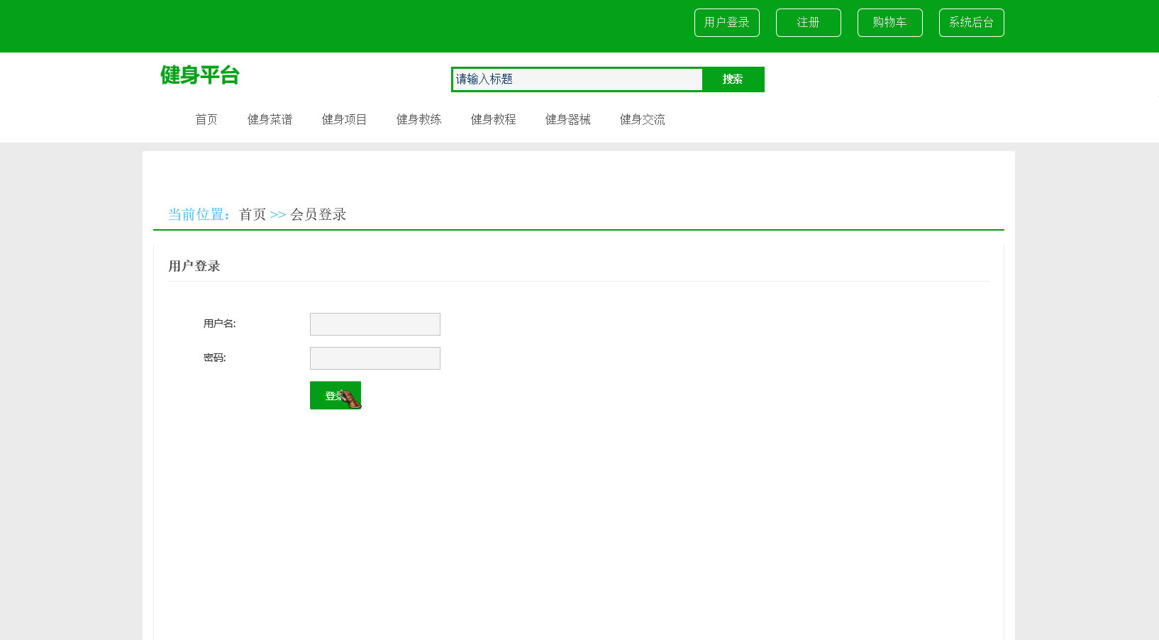This screenshot has width=1159, height=640.
Task: Open 健身交流 in navigation
Action: [x=642, y=119]
